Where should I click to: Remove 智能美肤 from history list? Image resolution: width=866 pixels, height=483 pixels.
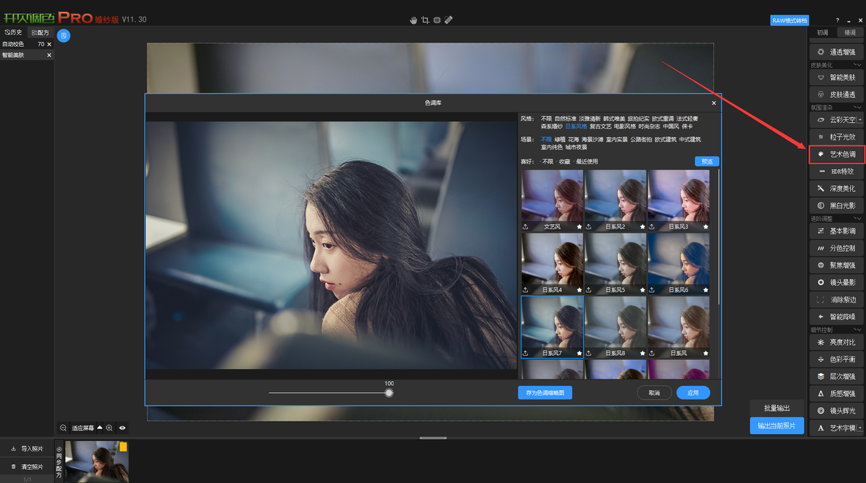tap(49, 55)
